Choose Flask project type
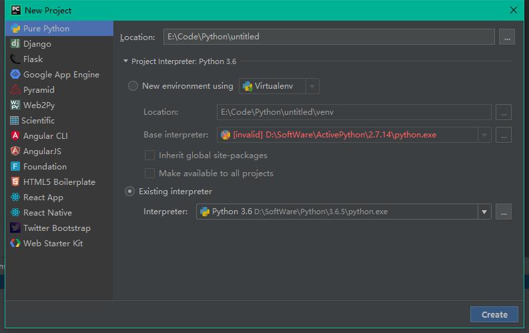 coord(59,59)
